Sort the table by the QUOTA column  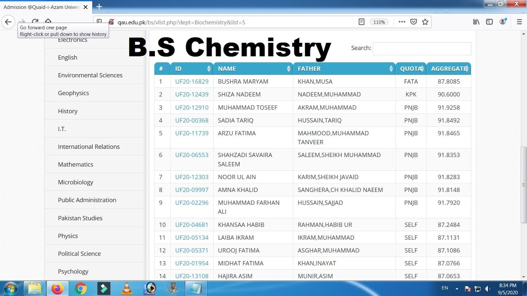[x=411, y=69]
